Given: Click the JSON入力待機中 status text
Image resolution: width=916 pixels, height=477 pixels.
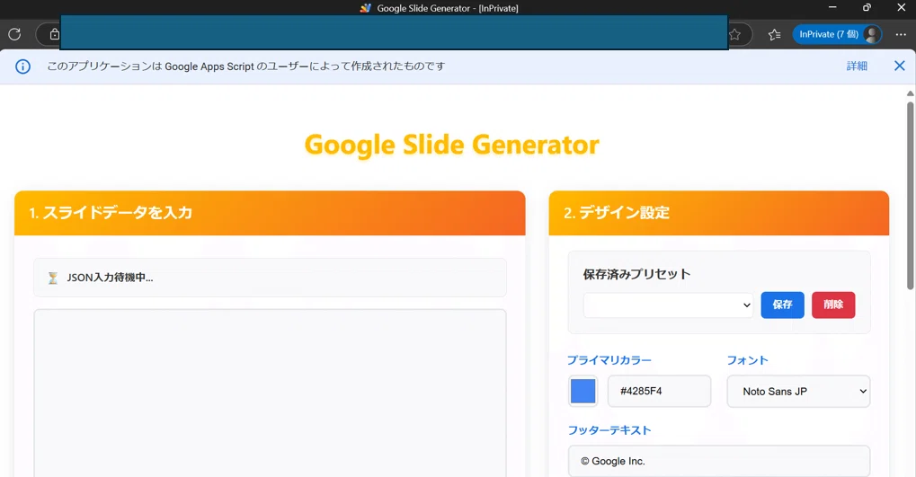Looking at the screenshot, I should 110,278.
